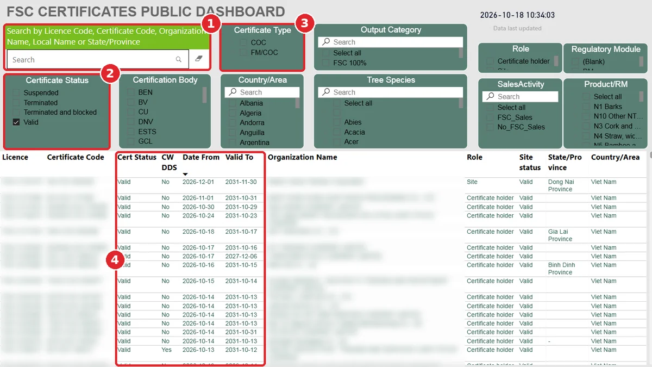Sort by the Site status column header
The height and width of the screenshot is (367, 652).
[x=530, y=162]
